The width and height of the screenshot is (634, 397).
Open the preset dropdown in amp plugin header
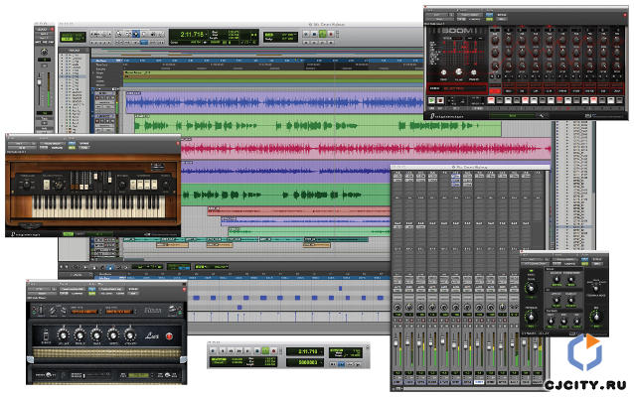click(73, 289)
